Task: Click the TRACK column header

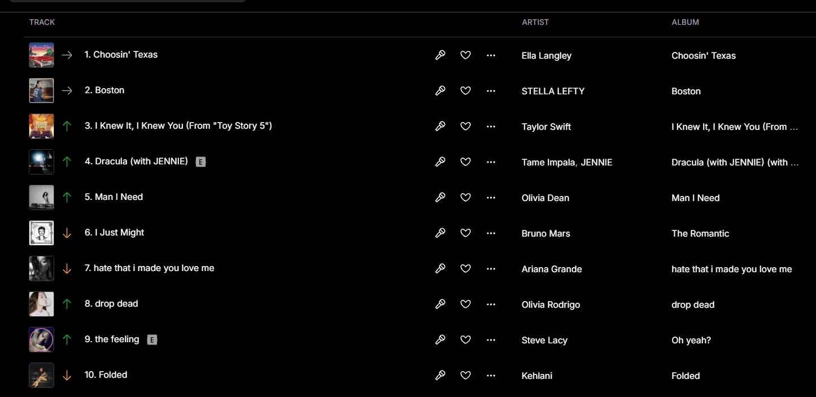Action: (x=42, y=22)
